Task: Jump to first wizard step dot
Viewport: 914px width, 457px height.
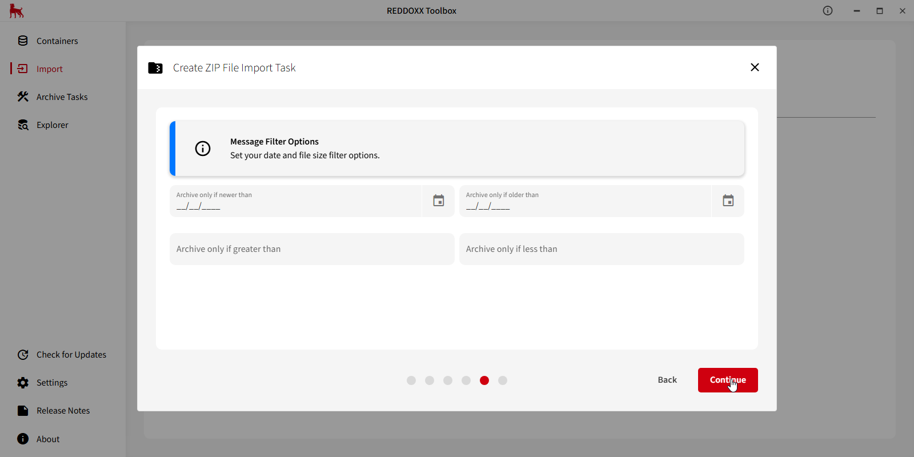Action: click(x=411, y=380)
